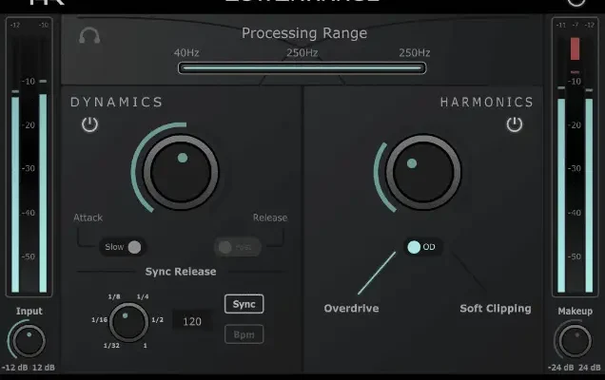Image resolution: width=605 pixels, height=380 pixels.
Task: Toggle the Harmonics power button
Action: pyautogui.click(x=515, y=124)
